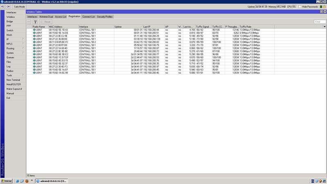Click the green CPU status indicator icon
Screen dimensions: 327x184
[x=321, y=7]
